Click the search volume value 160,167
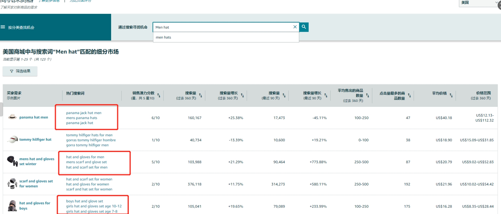The width and height of the screenshot is (501, 214). coord(195,118)
